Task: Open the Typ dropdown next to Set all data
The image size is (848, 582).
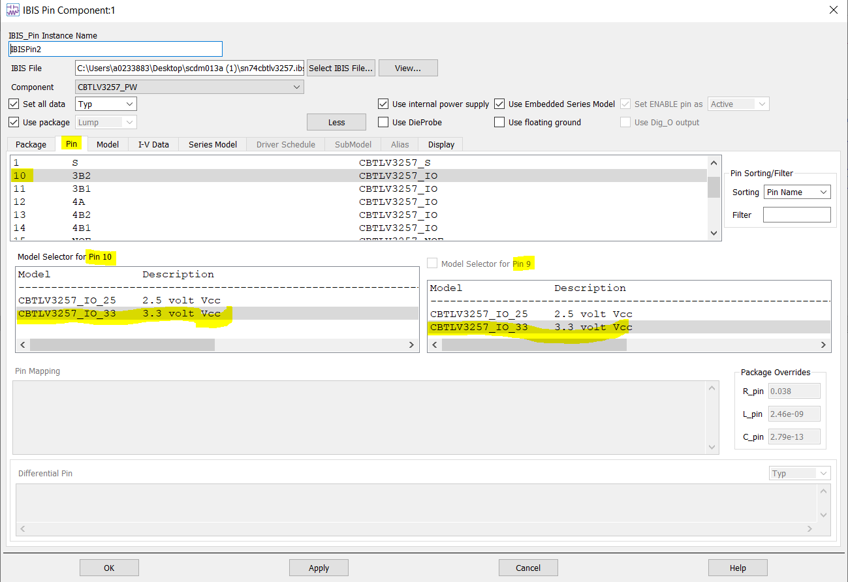Action: click(x=106, y=104)
